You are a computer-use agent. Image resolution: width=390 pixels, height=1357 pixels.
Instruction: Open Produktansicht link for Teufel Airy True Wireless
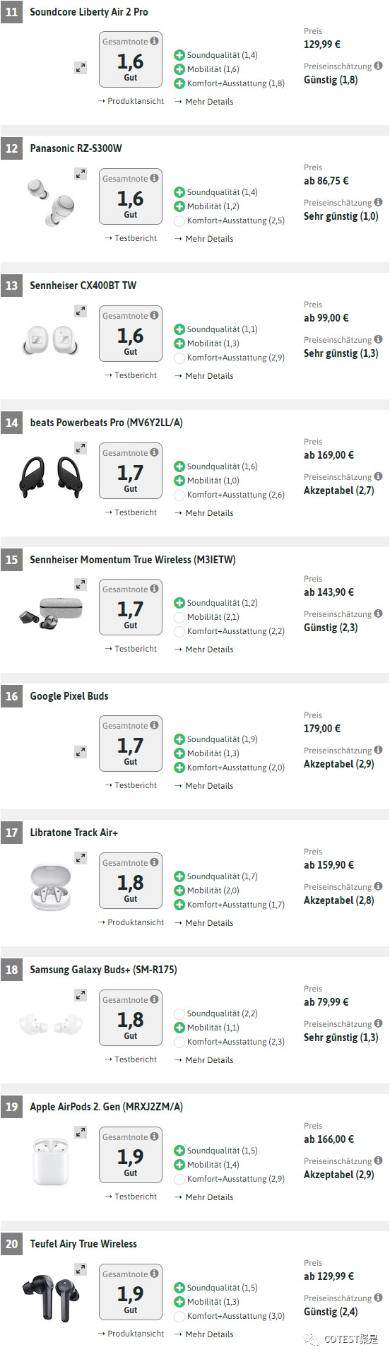pyautogui.click(x=131, y=1334)
